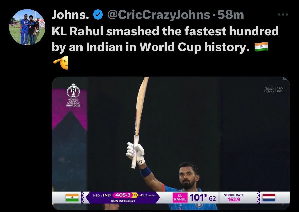The width and height of the screenshot is (299, 212).
Task: Click the 405-3 score box
Action: (x=123, y=195)
